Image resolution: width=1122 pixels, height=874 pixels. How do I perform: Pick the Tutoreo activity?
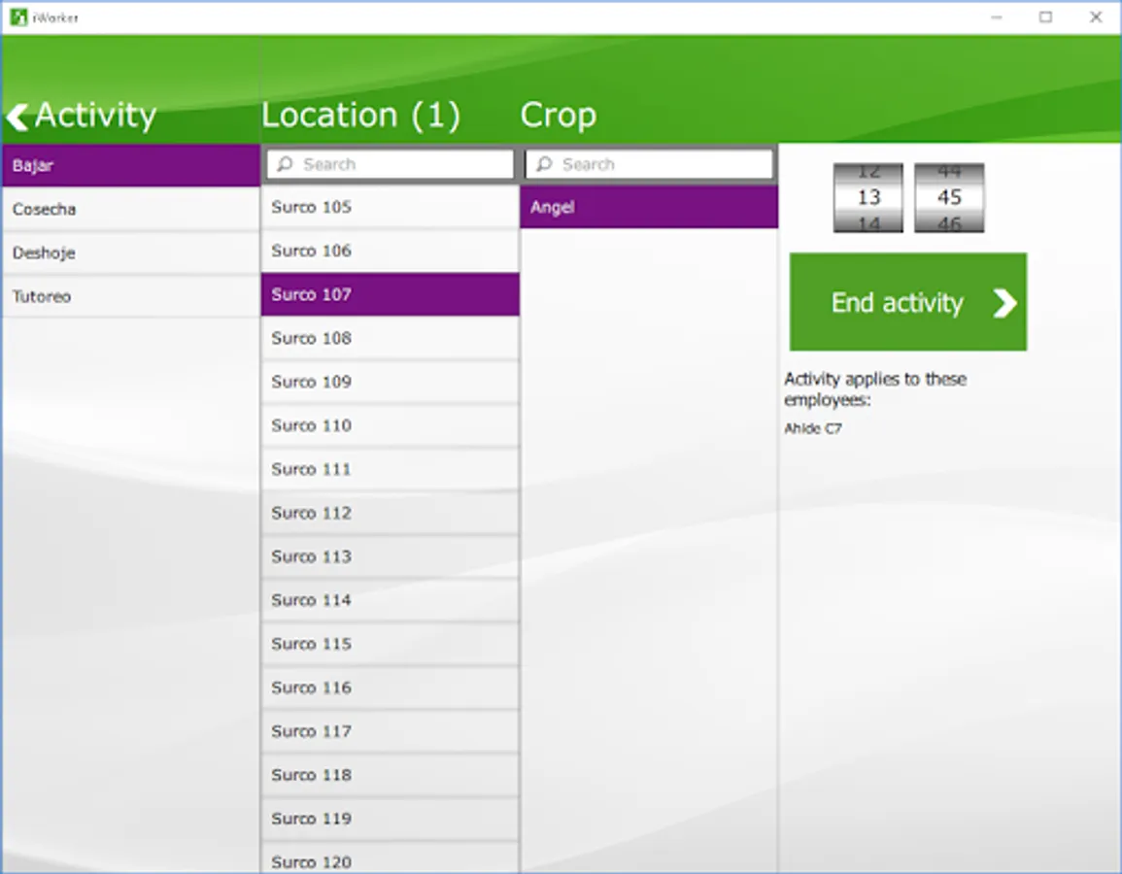[131, 297]
